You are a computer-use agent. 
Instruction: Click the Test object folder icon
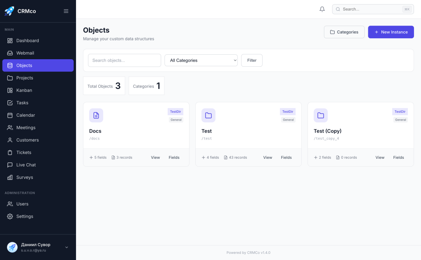click(208, 116)
